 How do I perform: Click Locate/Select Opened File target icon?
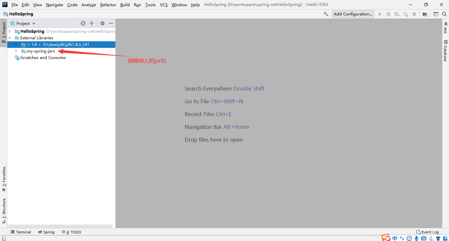[x=83, y=23]
